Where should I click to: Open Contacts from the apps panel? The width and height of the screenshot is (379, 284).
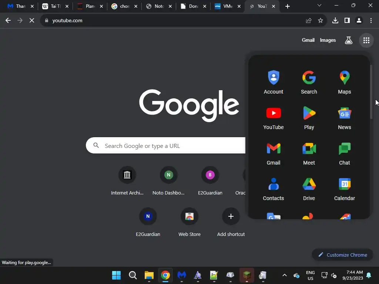click(274, 189)
